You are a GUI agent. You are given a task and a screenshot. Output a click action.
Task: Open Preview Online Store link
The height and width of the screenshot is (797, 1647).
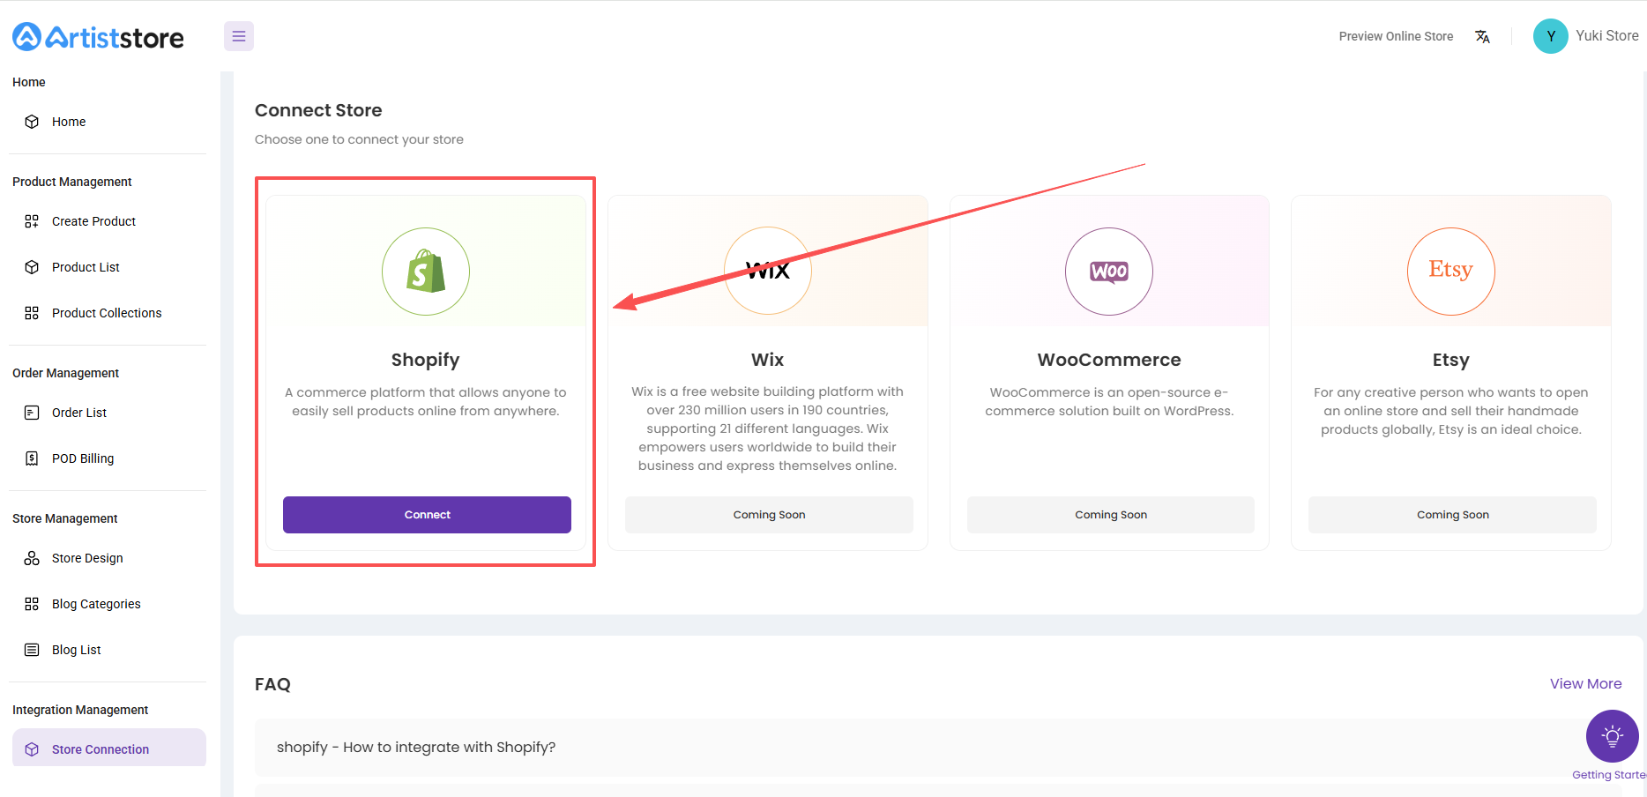[1396, 36]
